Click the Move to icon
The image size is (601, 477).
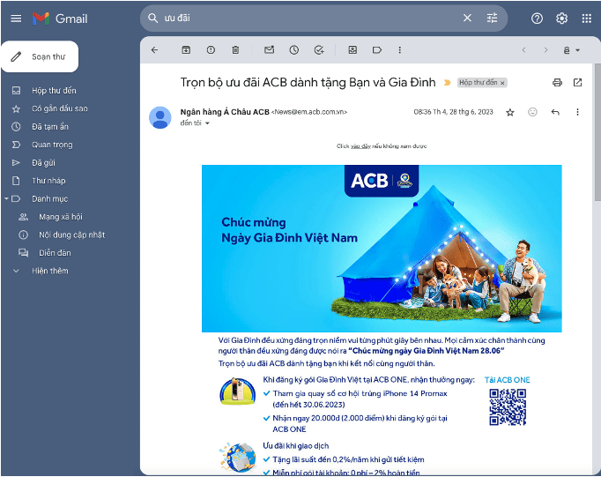point(352,50)
